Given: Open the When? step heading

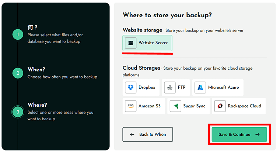Looking at the screenshot, I should tap(36, 69).
